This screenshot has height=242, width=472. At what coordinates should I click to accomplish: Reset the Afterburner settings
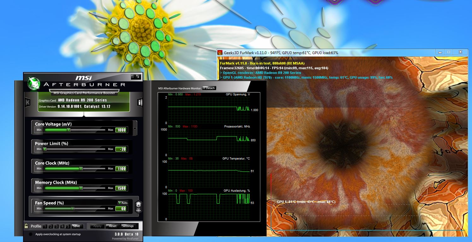click(x=113, y=226)
